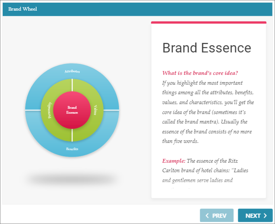Image resolution: width=275 pixels, height=224 pixels.
Task: Go back using the PREV button
Action: (x=216, y=216)
